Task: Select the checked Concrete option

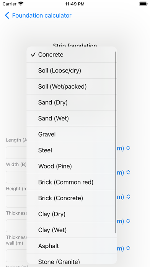Action: [x=72, y=54]
